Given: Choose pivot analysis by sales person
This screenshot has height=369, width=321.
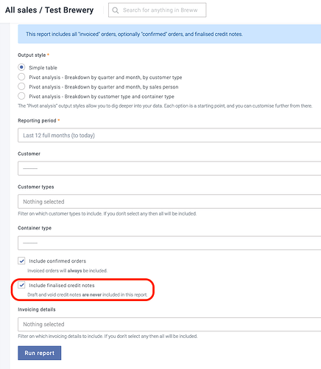Looking at the screenshot, I should (21, 86).
